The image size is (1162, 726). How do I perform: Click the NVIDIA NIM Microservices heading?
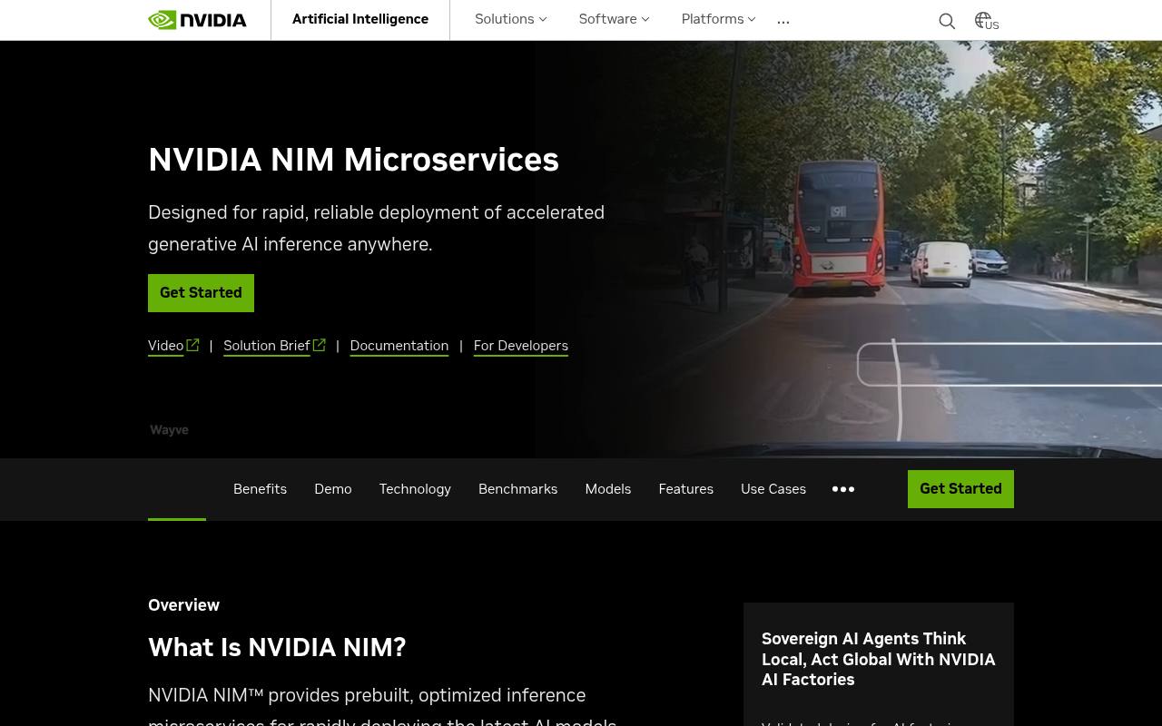pos(353,160)
